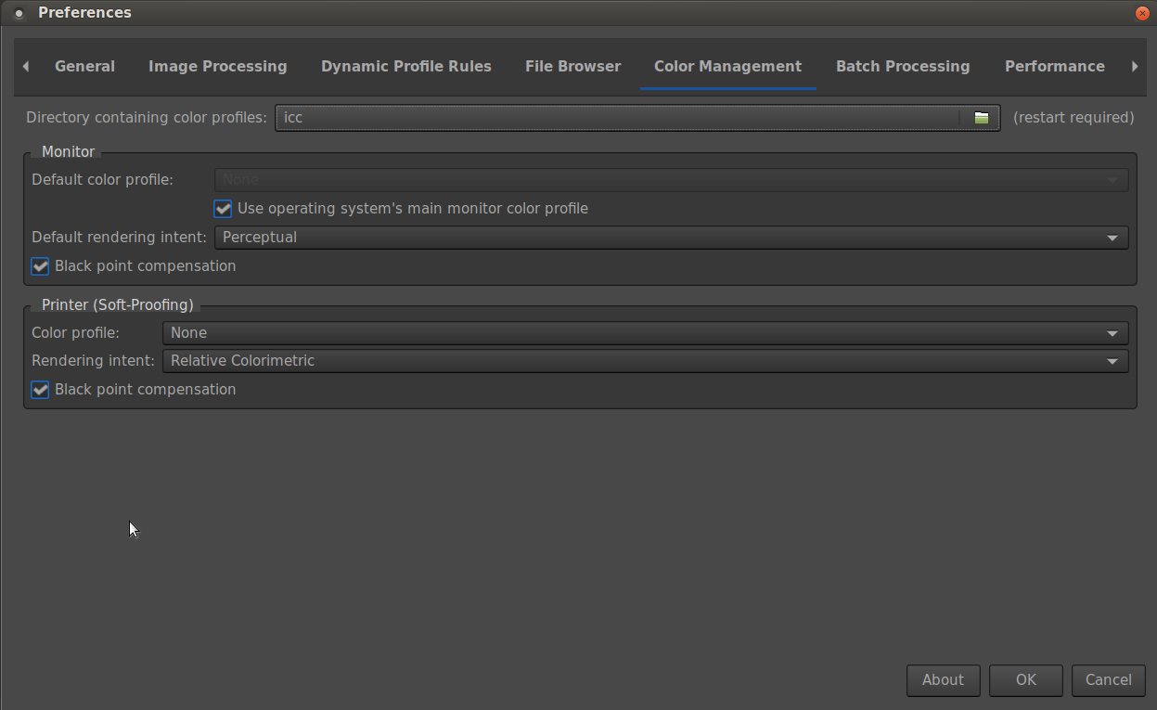Click the window menu icon in title bar
Image resolution: width=1157 pixels, height=710 pixels.
tap(19, 13)
